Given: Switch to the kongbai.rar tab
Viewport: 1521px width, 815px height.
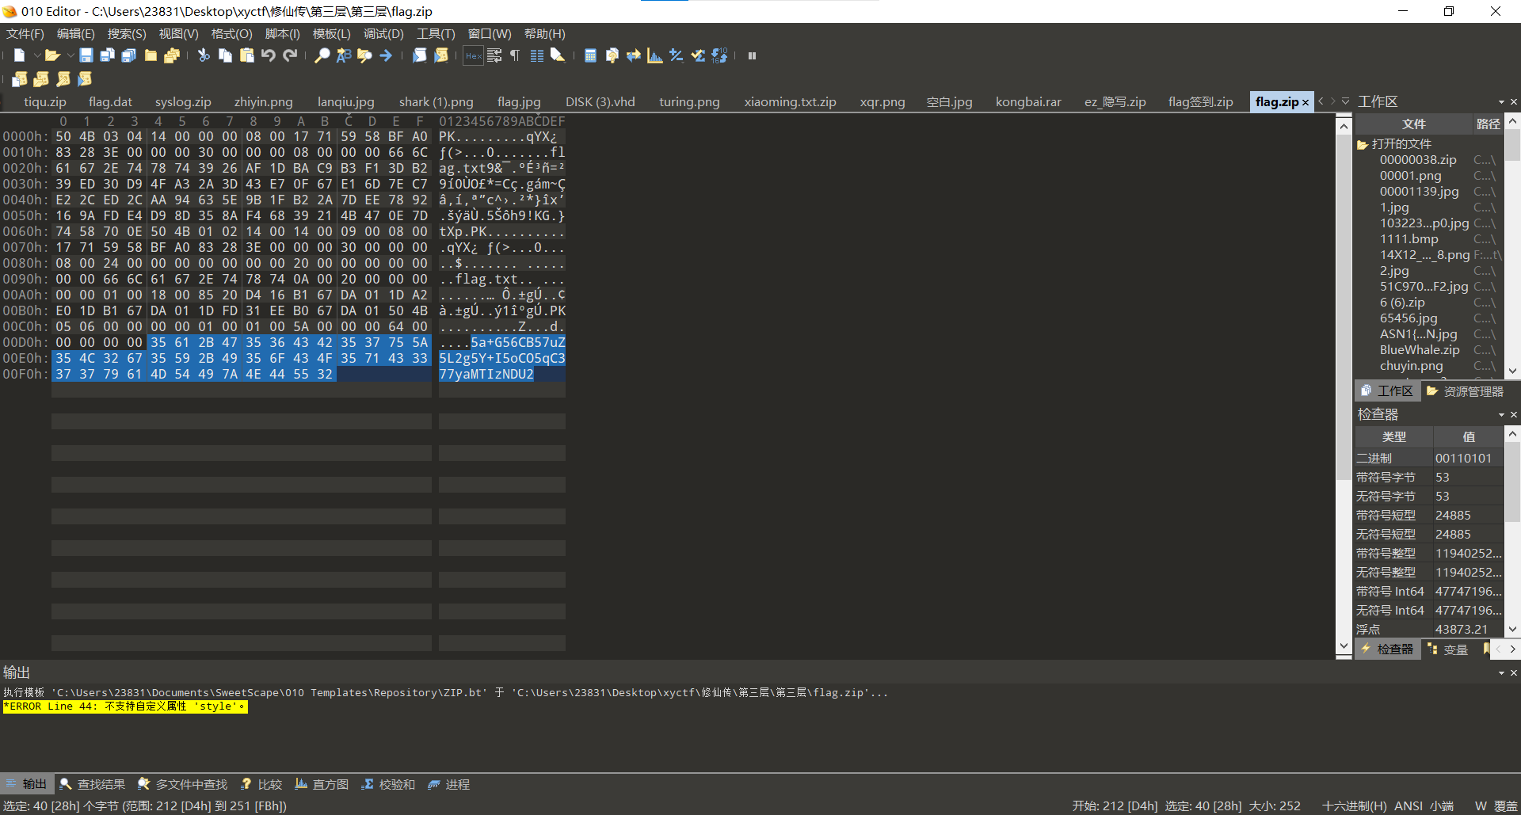Looking at the screenshot, I should (1028, 101).
